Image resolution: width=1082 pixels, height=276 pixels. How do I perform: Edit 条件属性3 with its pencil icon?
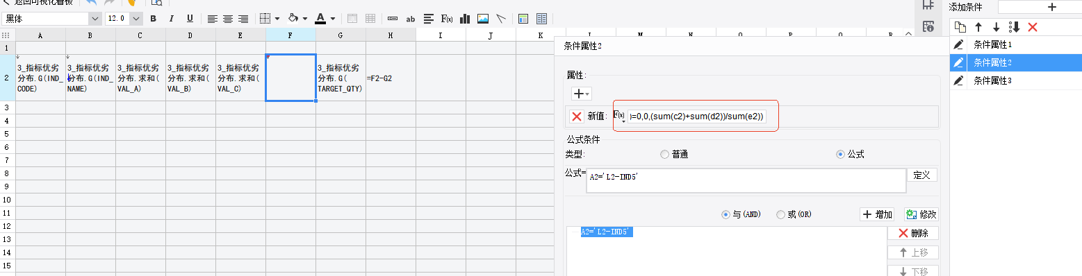(x=959, y=80)
